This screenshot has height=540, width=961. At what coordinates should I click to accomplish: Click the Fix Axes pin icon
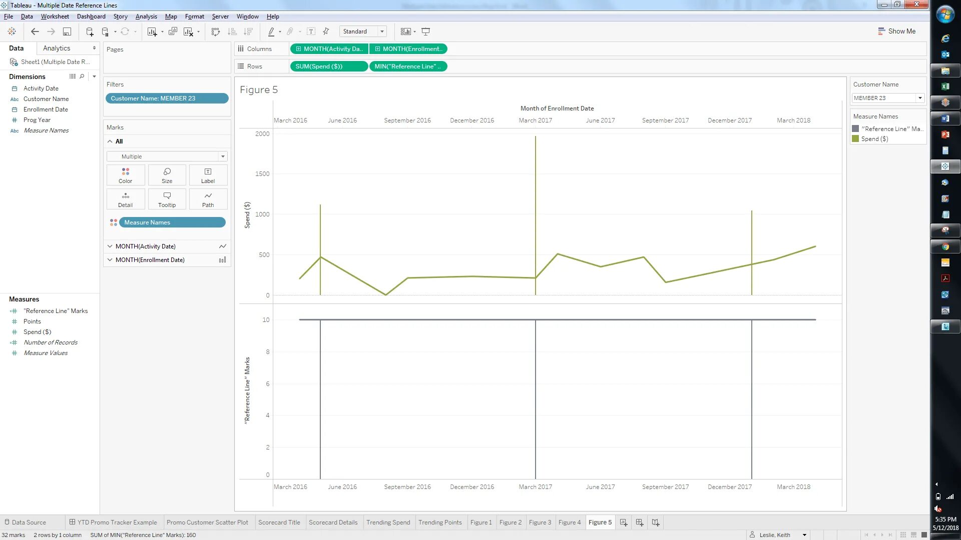click(x=326, y=31)
